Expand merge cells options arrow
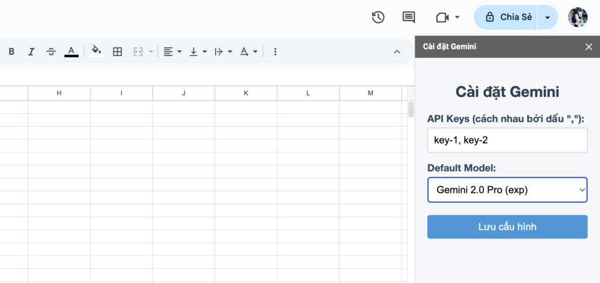 point(151,51)
